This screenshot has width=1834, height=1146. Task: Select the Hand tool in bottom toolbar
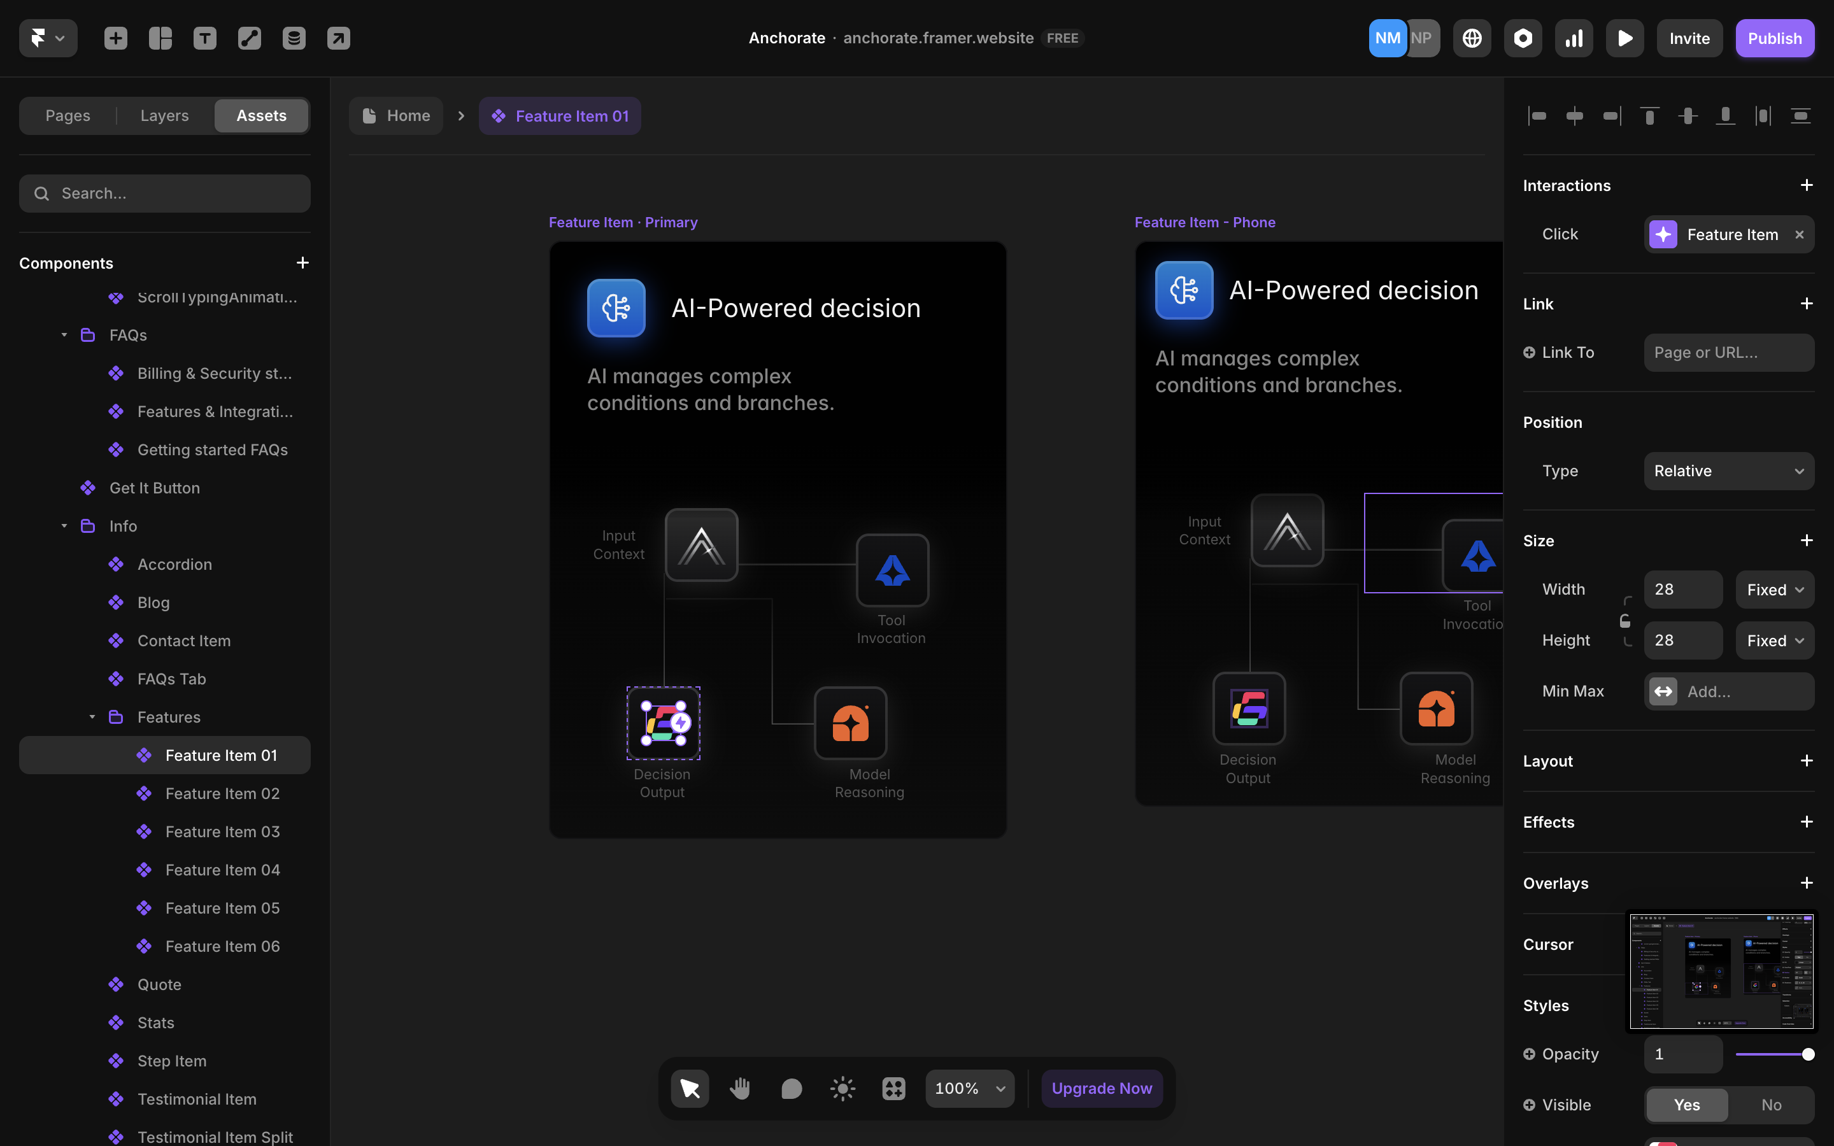pyautogui.click(x=741, y=1089)
